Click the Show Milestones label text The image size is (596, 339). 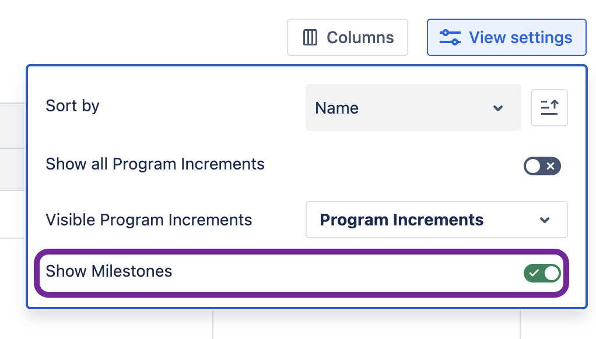(x=109, y=271)
